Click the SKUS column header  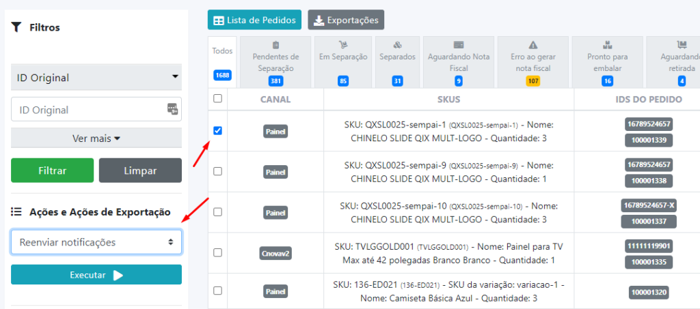pyautogui.click(x=448, y=100)
